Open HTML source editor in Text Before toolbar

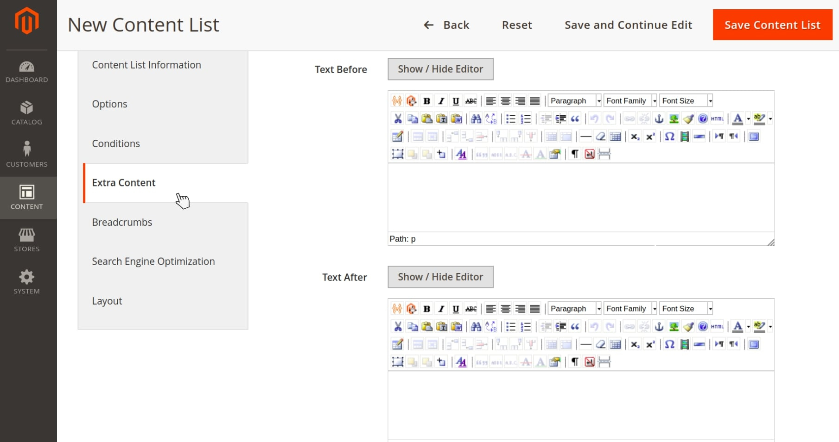click(717, 119)
